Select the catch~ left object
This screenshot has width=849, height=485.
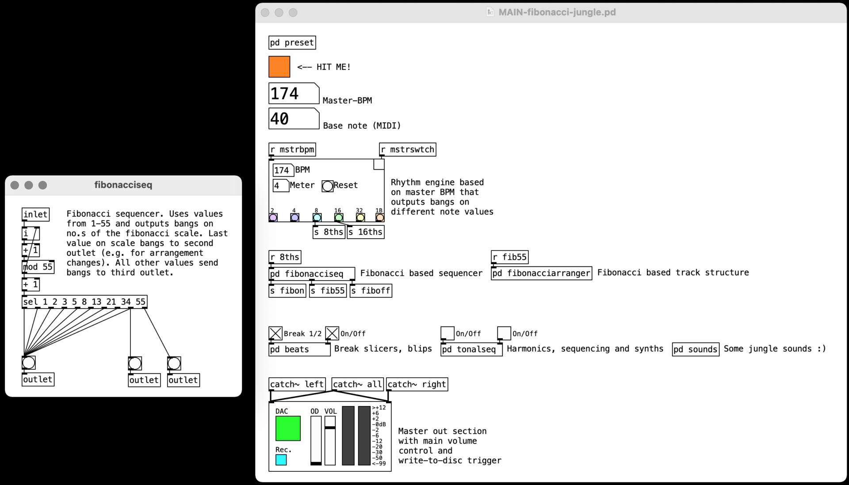point(297,384)
